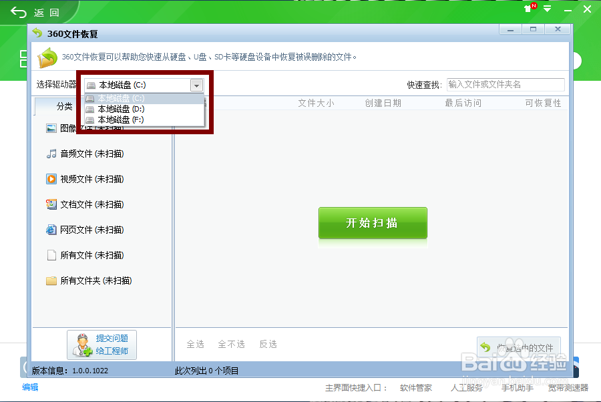The image size is (601, 402).
Task: Open 软件管家 from the bottom shortcut bar
Action: pyautogui.click(x=417, y=387)
